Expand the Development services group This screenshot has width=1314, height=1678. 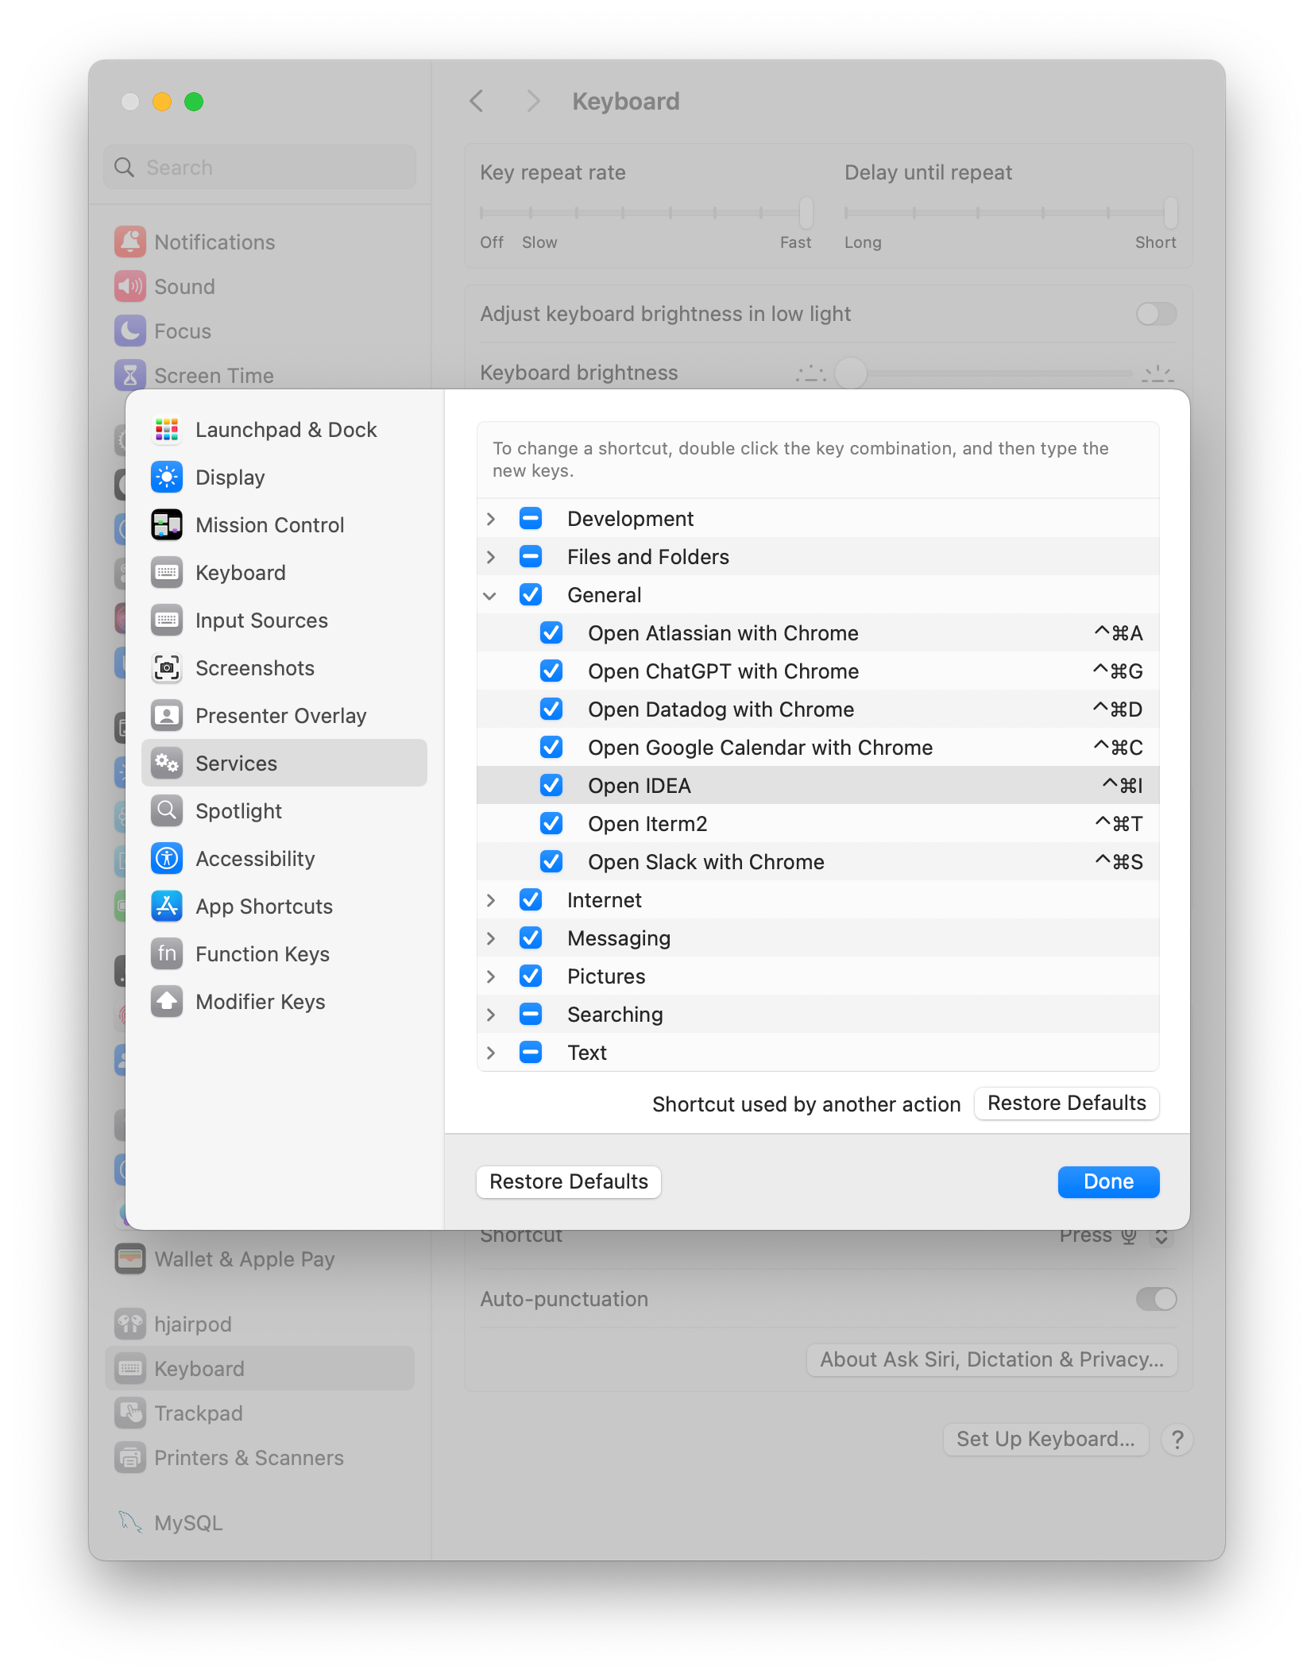(491, 519)
